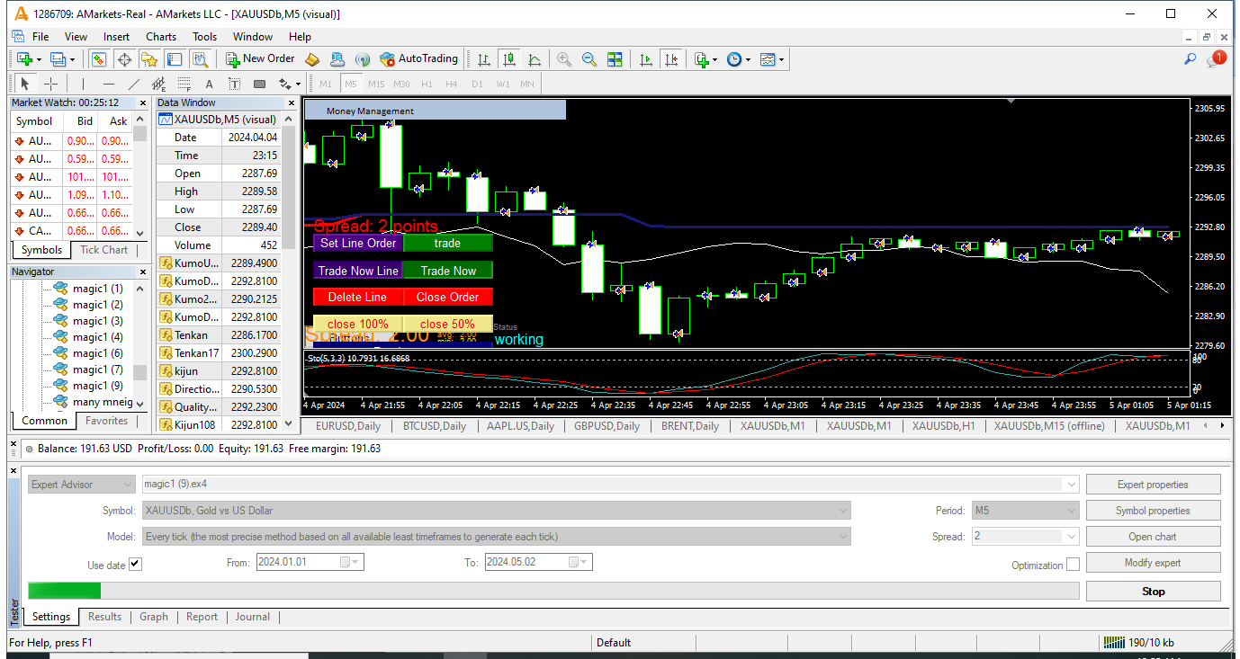Select the Horizontal Line tool
Viewport: 1240px width, 659px height.
click(108, 84)
